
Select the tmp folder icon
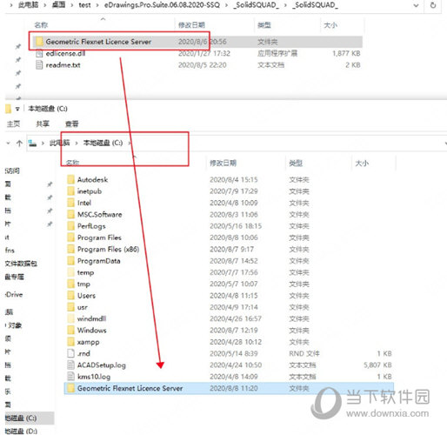[x=70, y=284]
